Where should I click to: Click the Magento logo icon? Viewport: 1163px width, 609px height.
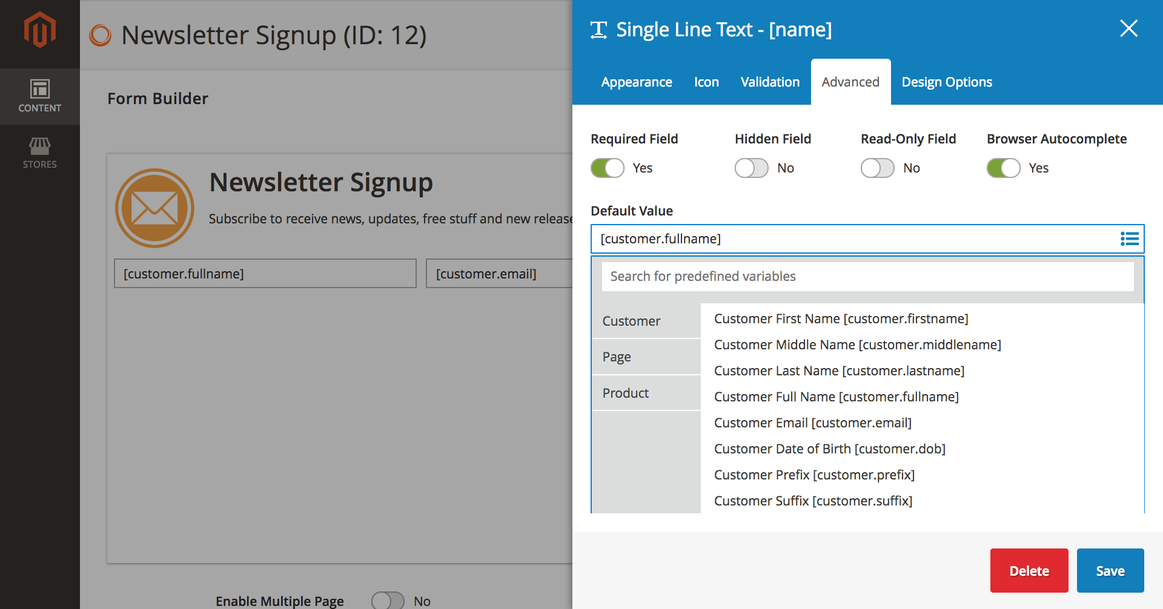[40, 30]
